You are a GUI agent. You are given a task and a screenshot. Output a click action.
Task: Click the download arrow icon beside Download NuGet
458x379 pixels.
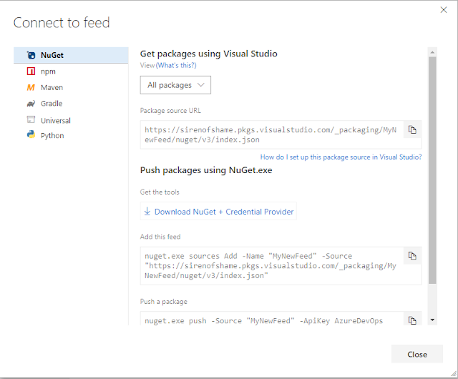(x=147, y=212)
